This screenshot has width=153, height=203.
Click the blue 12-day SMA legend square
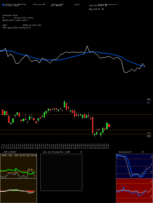tap(3, 5)
